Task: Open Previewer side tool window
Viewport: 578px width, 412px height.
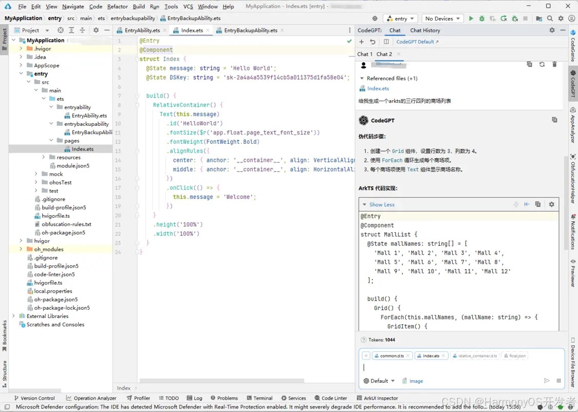Action: point(573,273)
